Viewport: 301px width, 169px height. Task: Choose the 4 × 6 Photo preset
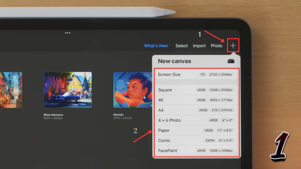coord(196,120)
